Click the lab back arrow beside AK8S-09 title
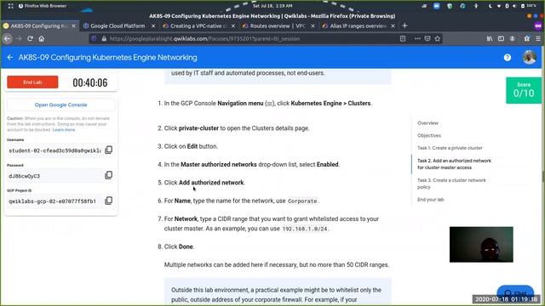 click(x=10, y=58)
